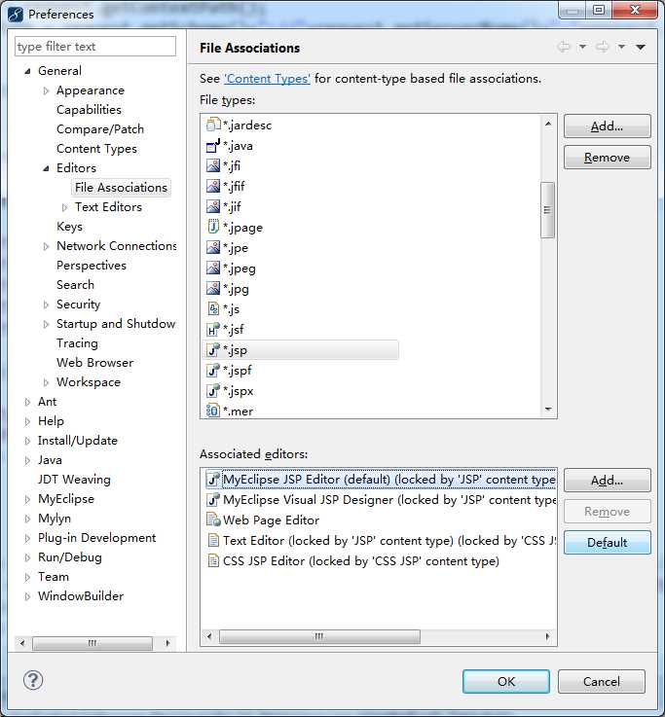Click the file types scroll down arrow
The image size is (665, 717).
(x=548, y=410)
